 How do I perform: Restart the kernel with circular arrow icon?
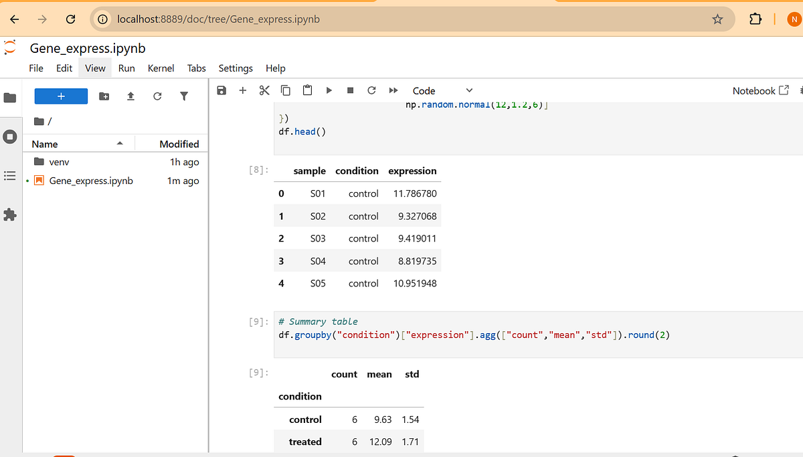pyautogui.click(x=371, y=90)
